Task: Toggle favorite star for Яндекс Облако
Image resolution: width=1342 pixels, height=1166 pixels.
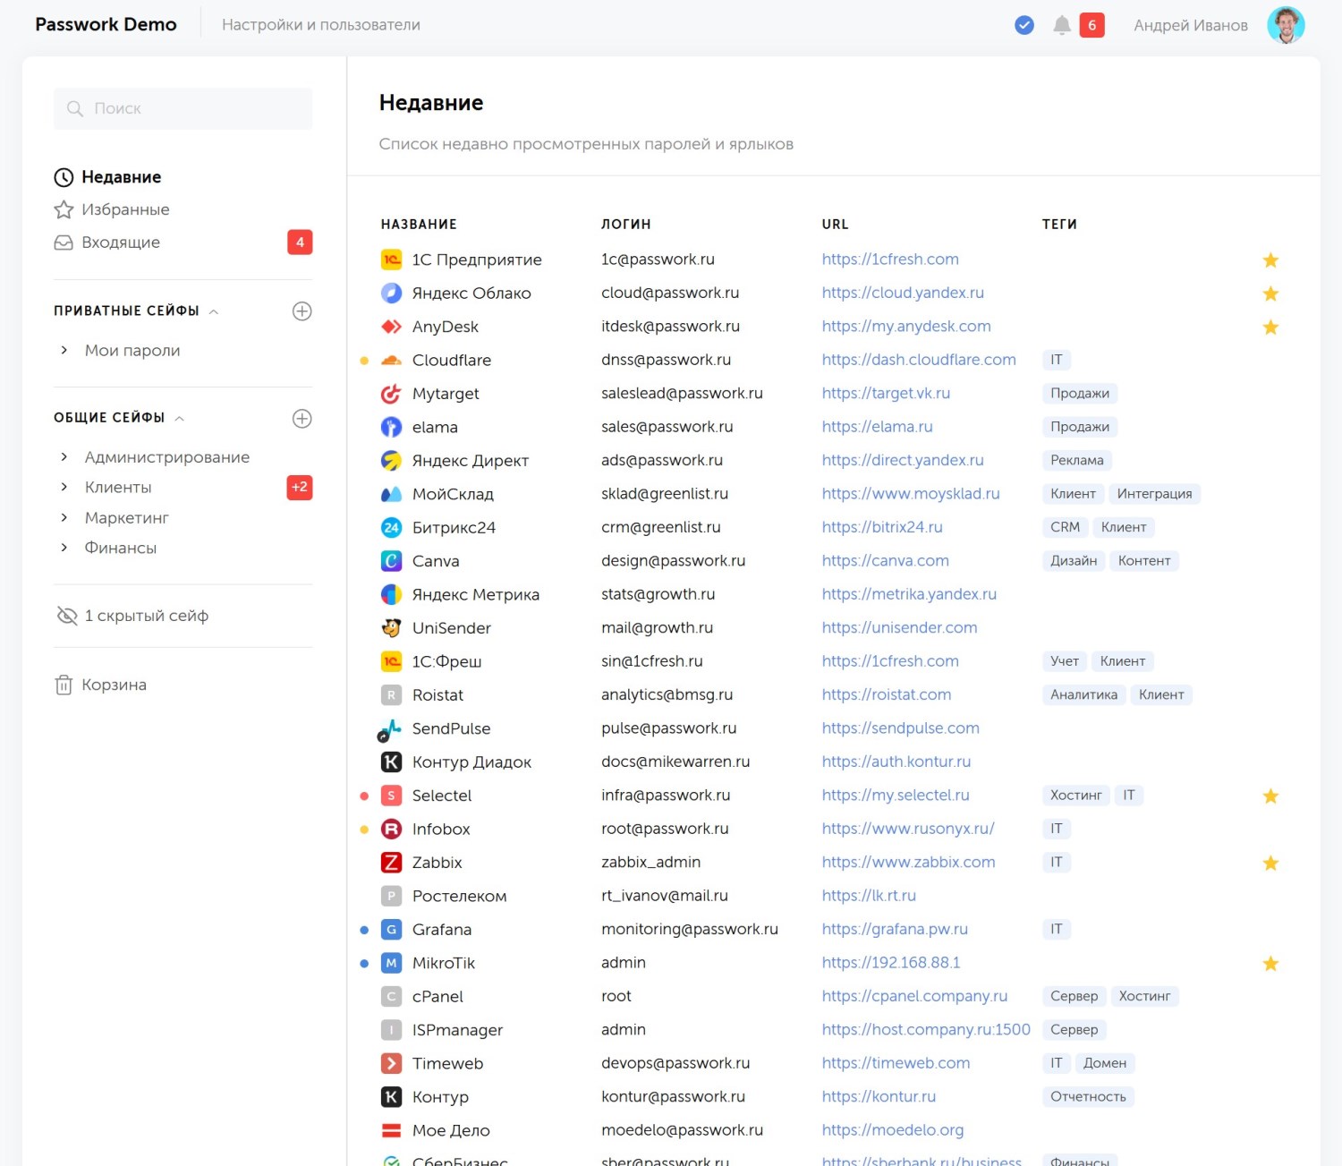Action: pyautogui.click(x=1270, y=294)
